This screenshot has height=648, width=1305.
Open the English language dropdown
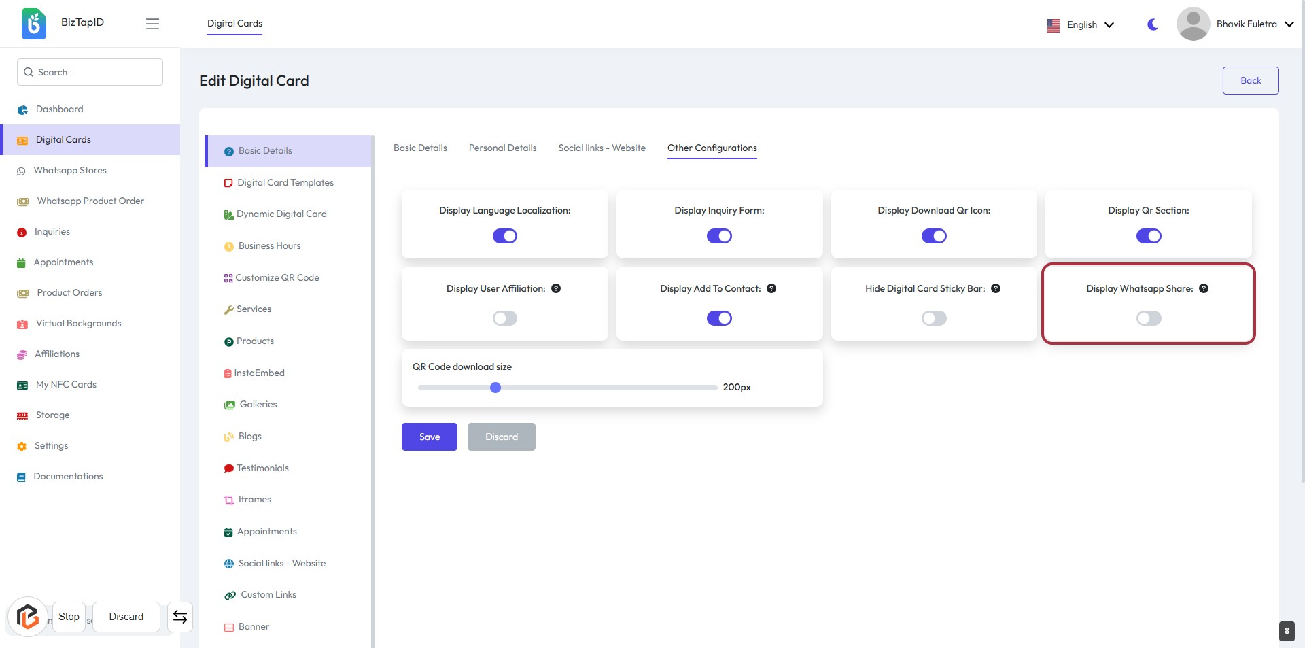click(1081, 24)
